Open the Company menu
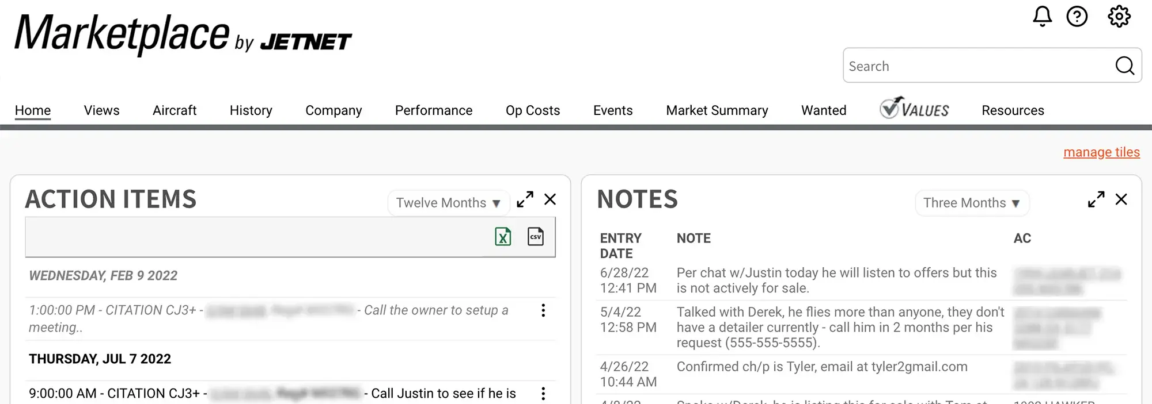The height and width of the screenshot is (404, 1152). (x=334, y=110)
